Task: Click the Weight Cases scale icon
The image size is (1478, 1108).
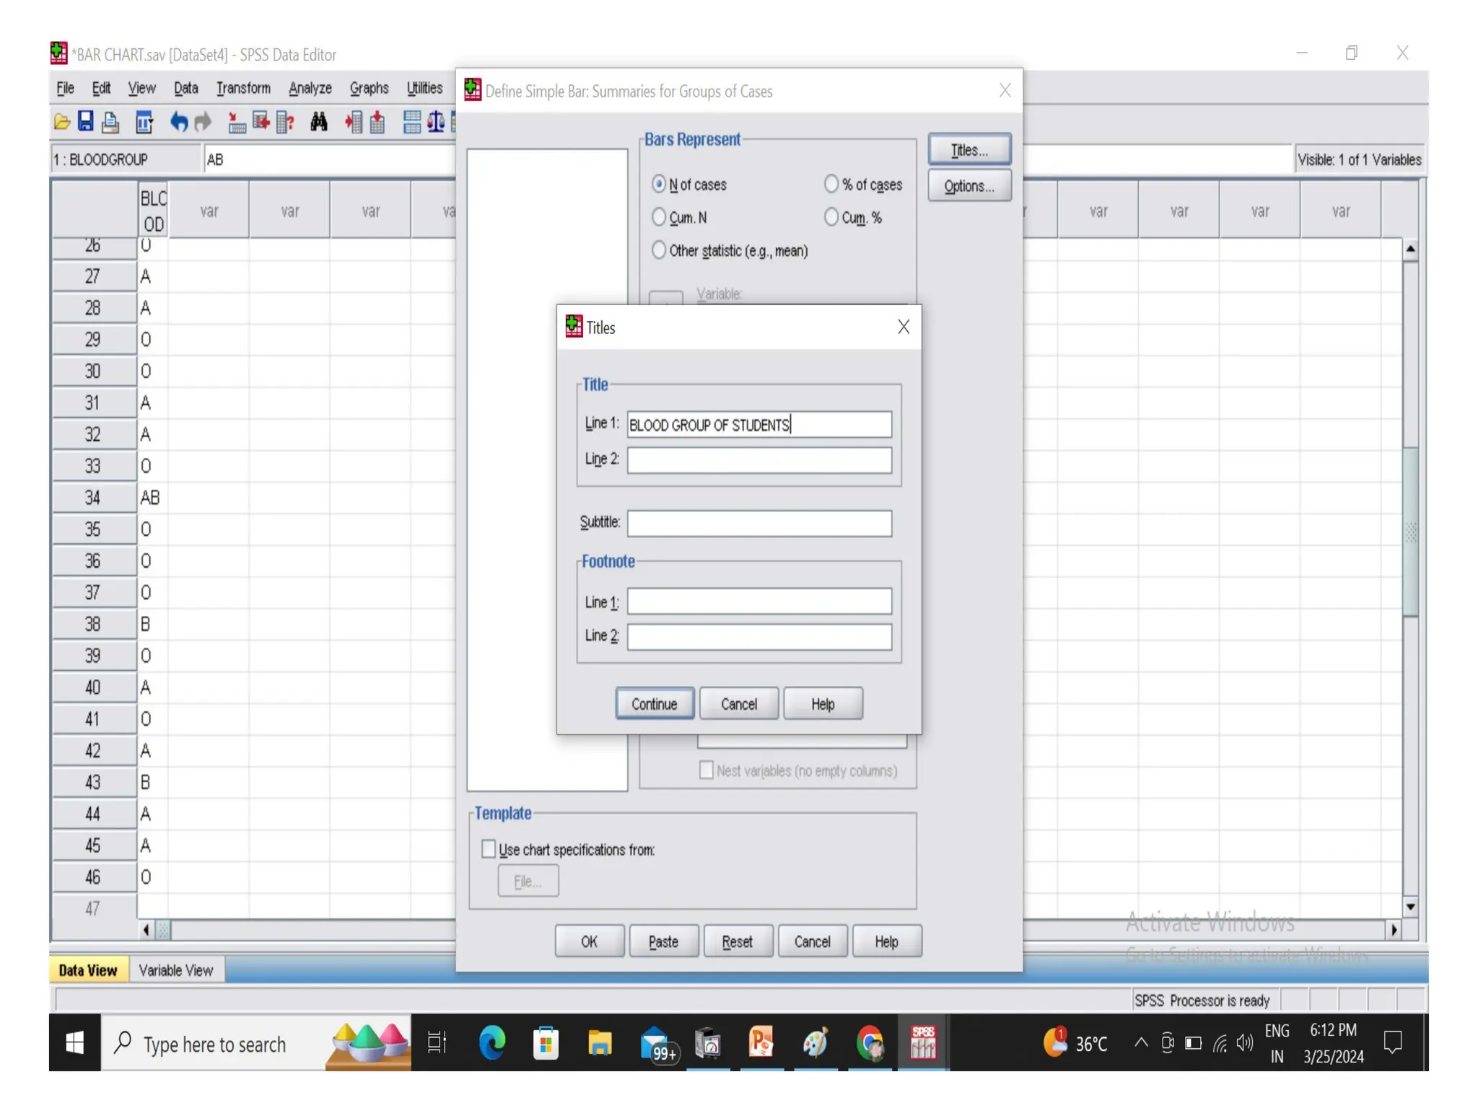Action: pyautogui.click(x=436, y=122)
